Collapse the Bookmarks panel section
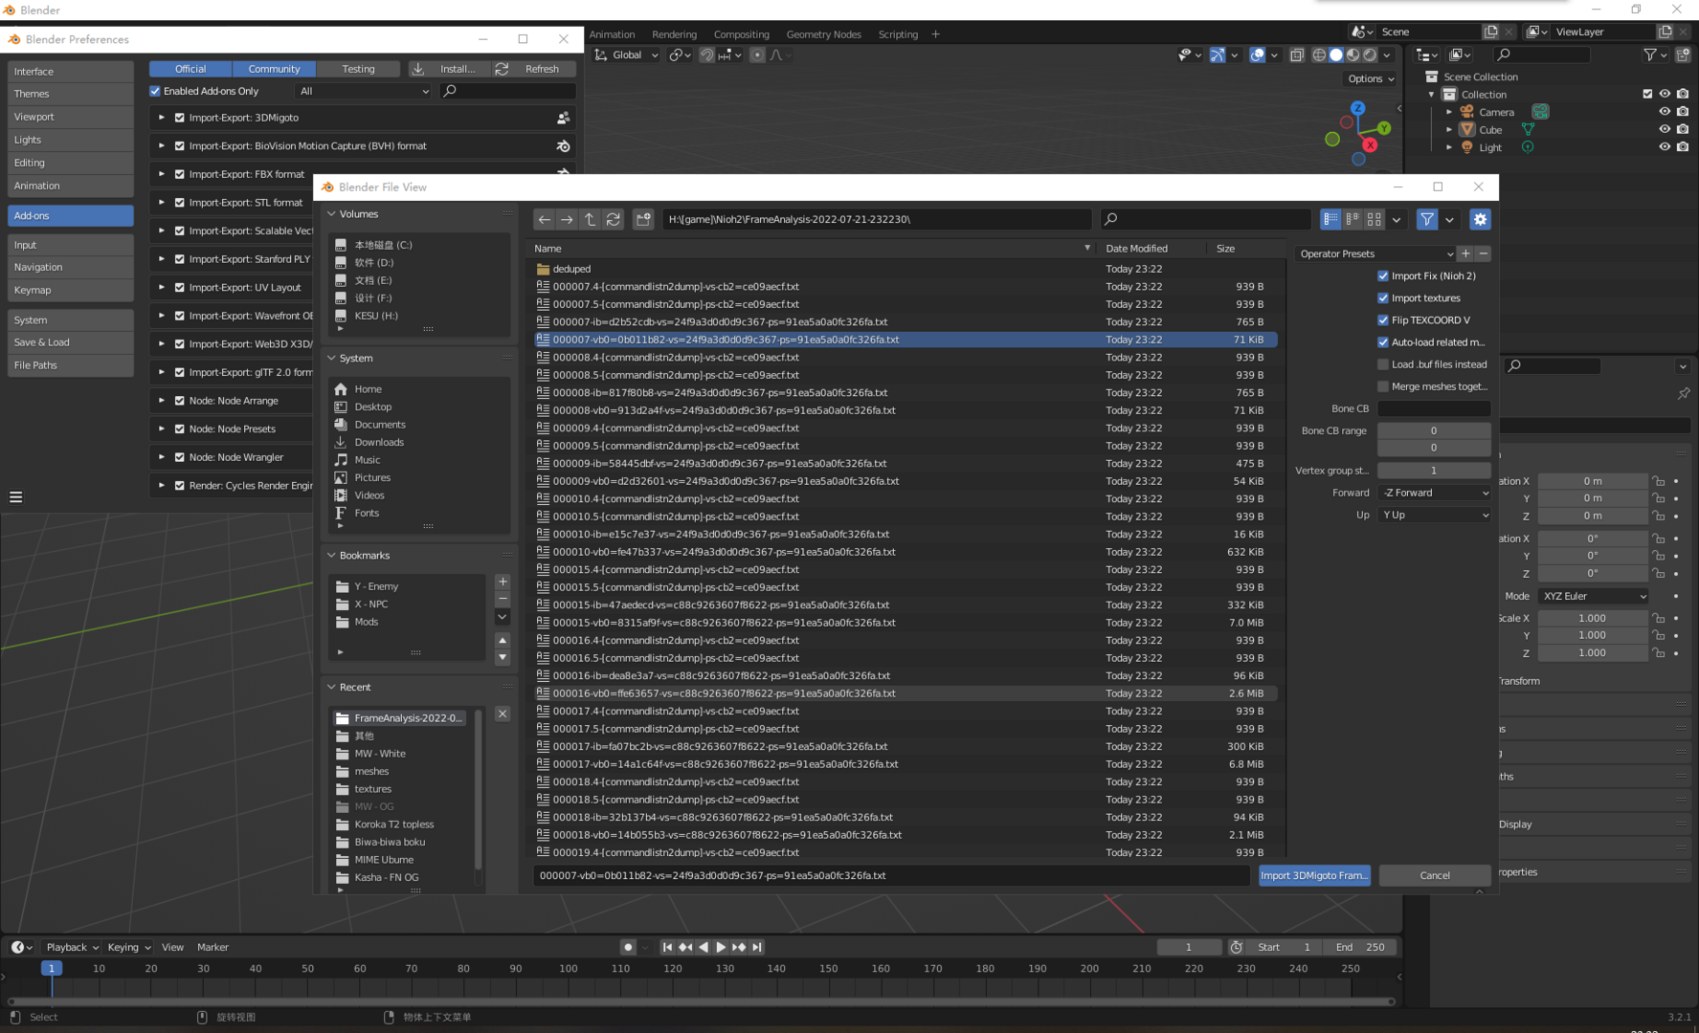This screenshot has height=1033, width=1699. (331, 555)
